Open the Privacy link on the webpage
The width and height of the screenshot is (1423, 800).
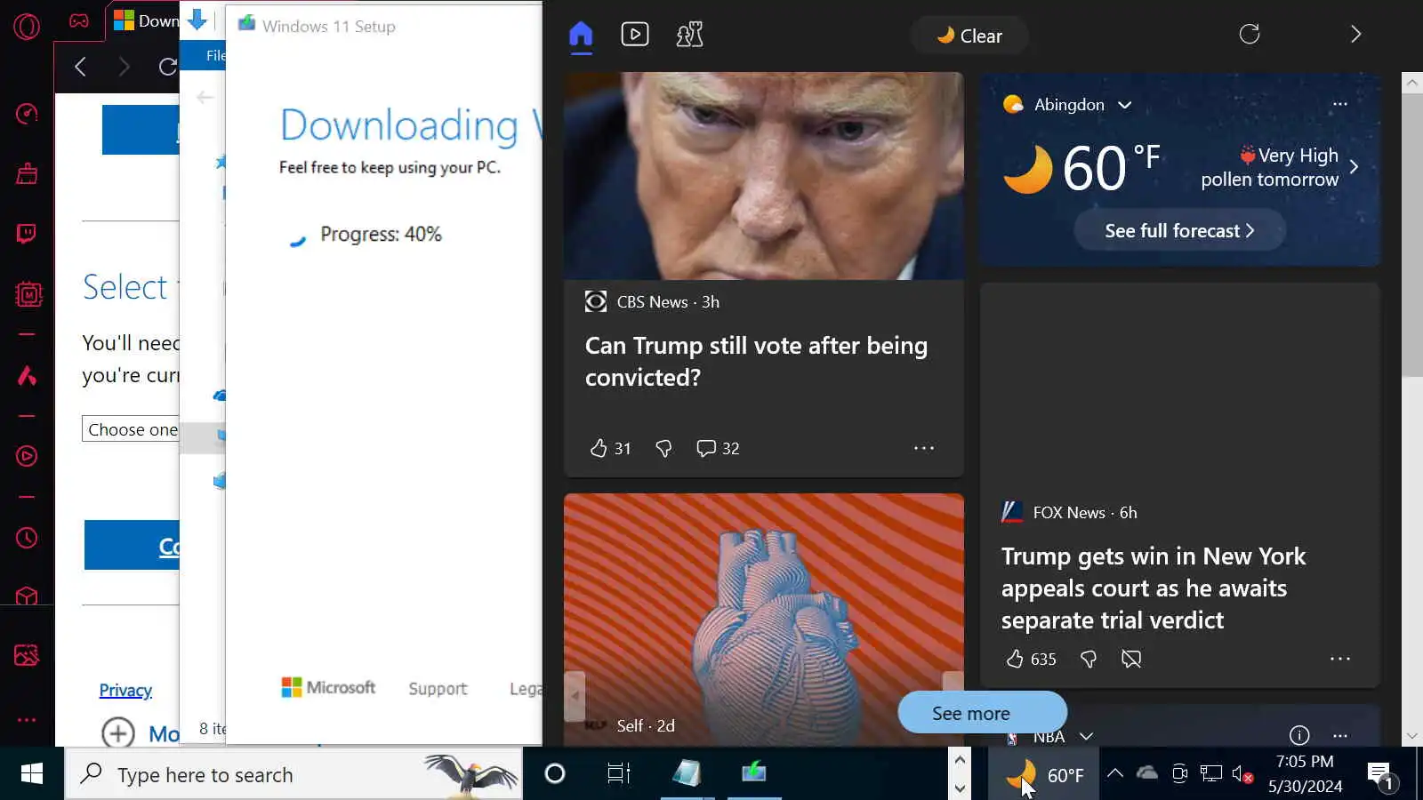point(125,691)
